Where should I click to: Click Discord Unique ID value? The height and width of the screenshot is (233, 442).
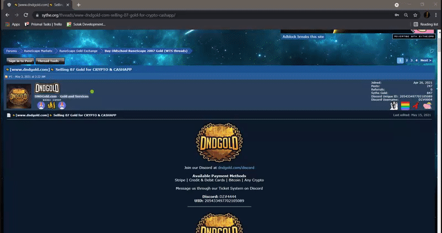pyautogui.click(x=416, y=97)
